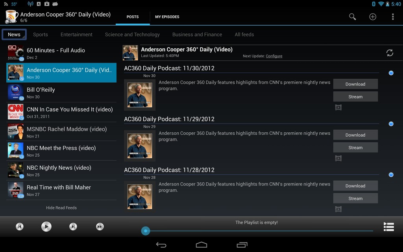403x252 pixels.
Task: Select the Entertainment category
Action: click(x=76, y=35)
